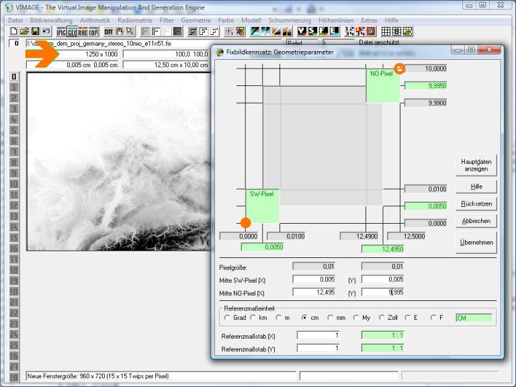Select the IMG mode toolbar button
The height and width of the screenshot is (387, 516).
[61, 31]
